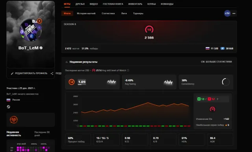Click the 38 668 regional rank number
Screen dimensions: 252x152
pyautogui.click(x=229, y=48)
